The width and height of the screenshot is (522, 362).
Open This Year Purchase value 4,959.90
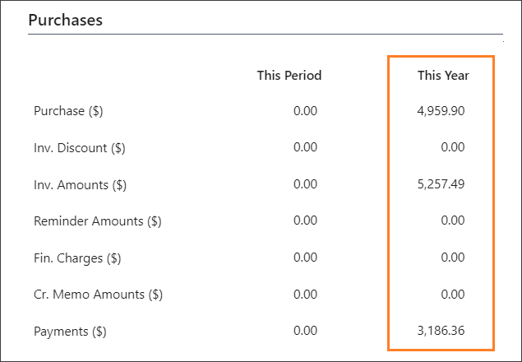coord(441,110)
